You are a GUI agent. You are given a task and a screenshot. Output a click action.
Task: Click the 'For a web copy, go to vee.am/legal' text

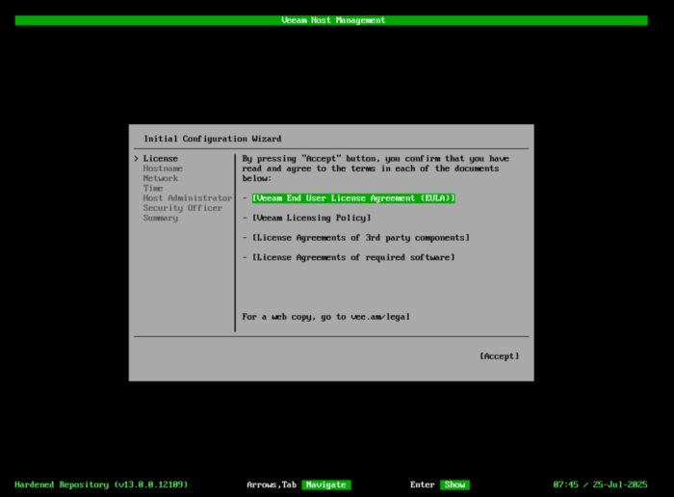(325, 317)
